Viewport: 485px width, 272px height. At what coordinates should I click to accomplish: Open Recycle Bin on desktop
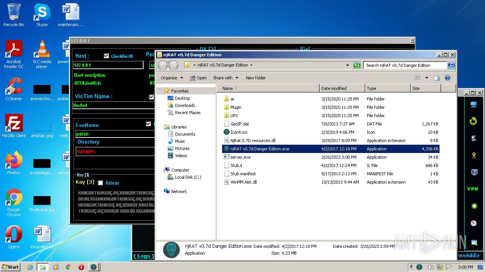click(14, 15)
